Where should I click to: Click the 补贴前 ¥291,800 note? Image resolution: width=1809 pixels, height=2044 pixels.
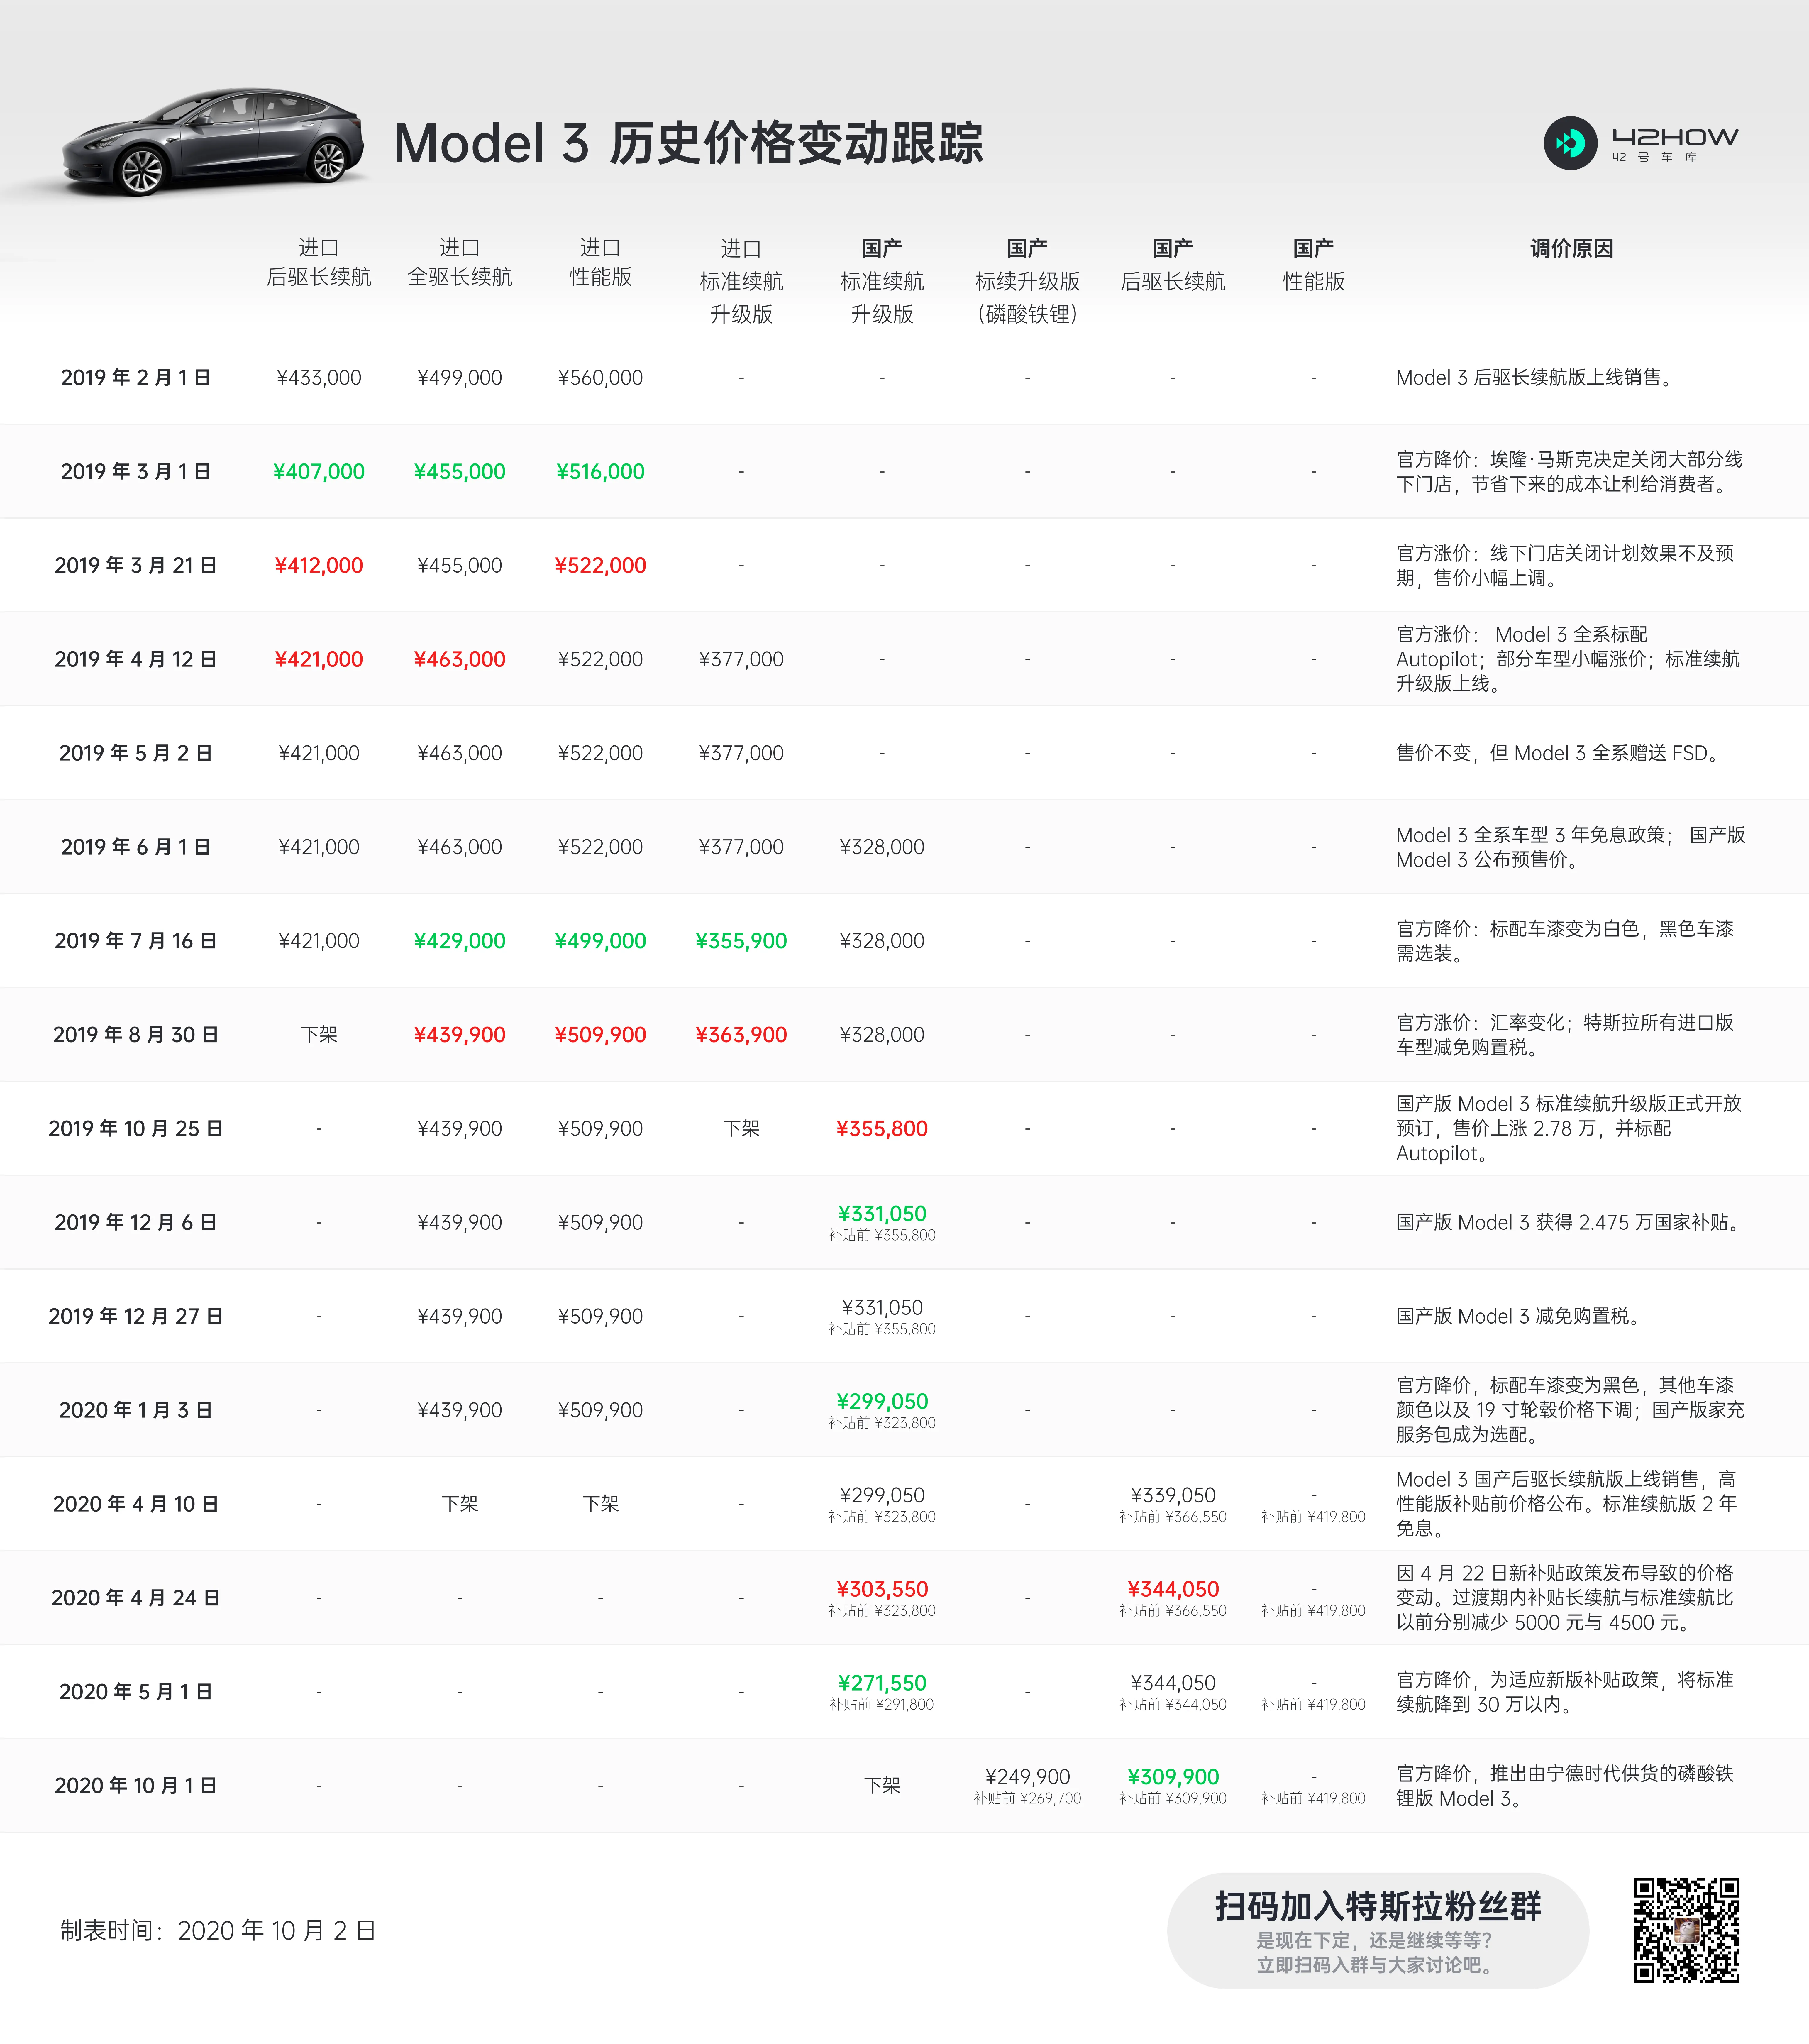coord(882,1705)
